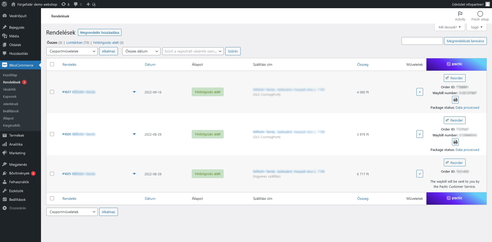
Task: Open Termékek products in sidebar
Action: tap(20, 135)
